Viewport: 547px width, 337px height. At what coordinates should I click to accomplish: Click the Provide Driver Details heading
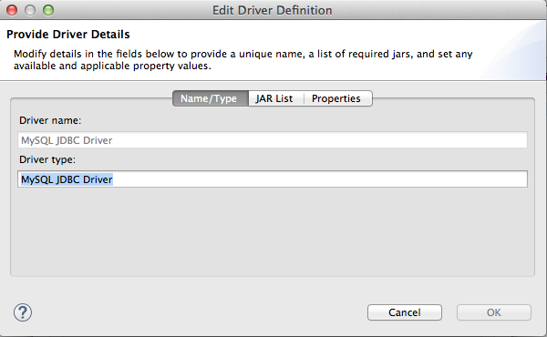click(x=68, y=35)
